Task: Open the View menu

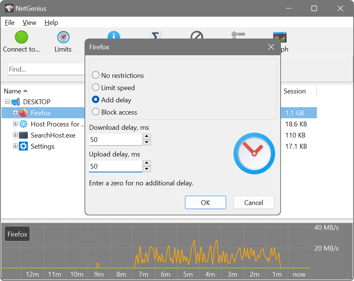Action: coord(29,23)
